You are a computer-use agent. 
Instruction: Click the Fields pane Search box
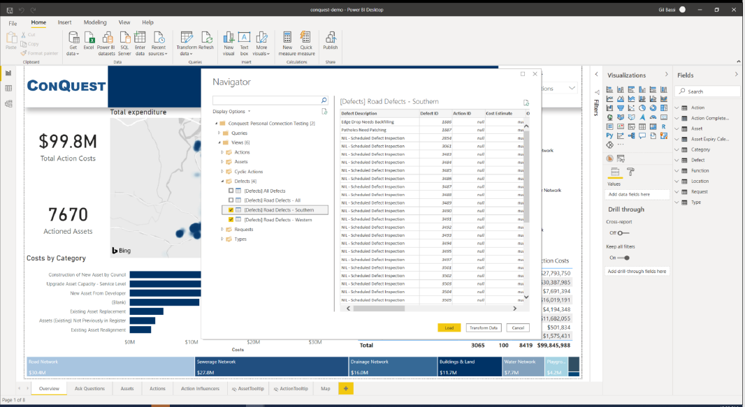[708, 91]
